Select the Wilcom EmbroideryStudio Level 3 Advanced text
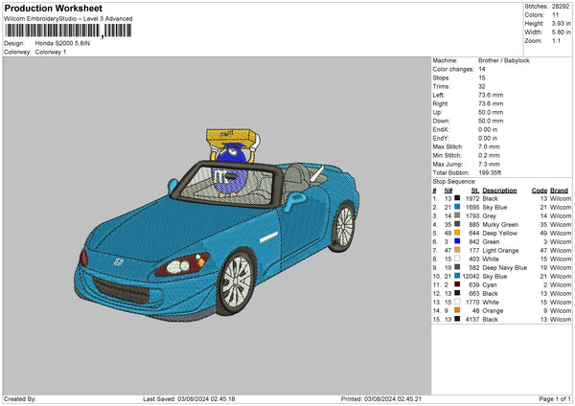The image size is (575, 406). [68, 19]
